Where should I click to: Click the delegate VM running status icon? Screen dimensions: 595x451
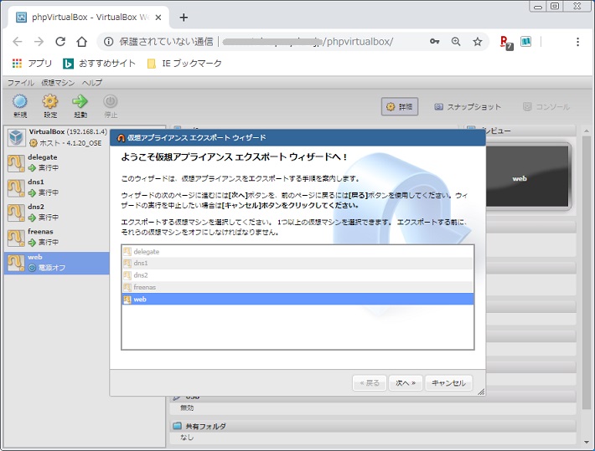(x=32, y=168)
